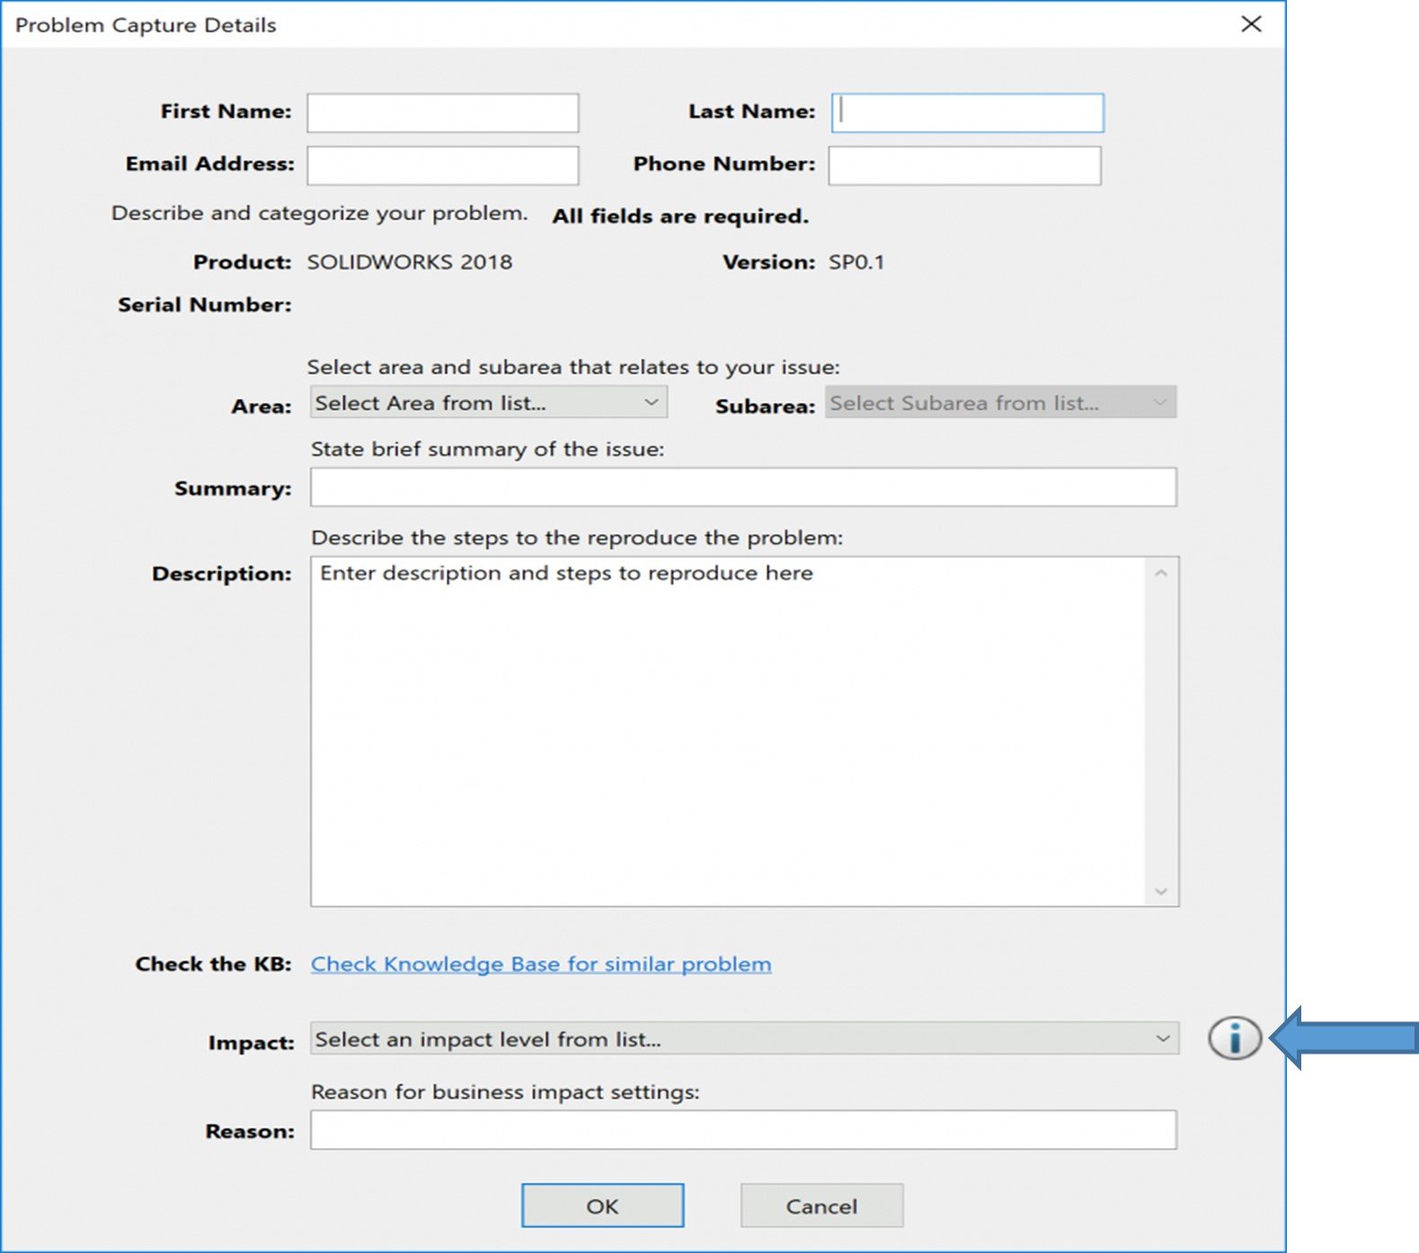Open Check Knowledge Base for similar problem link

[540, 964]
